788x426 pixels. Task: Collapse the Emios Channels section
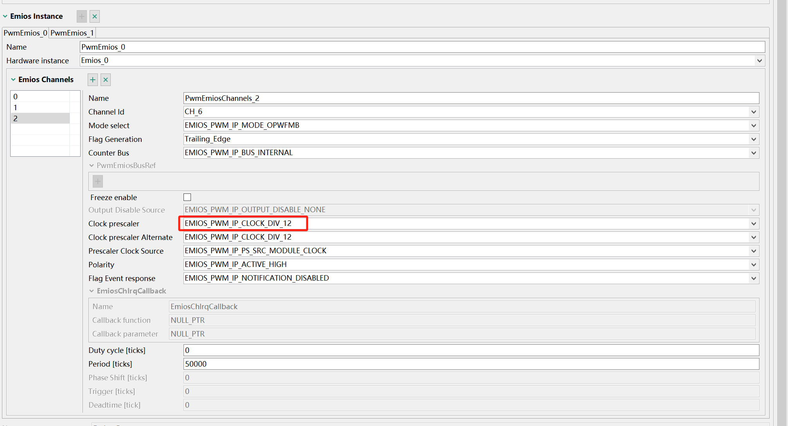point(13,80)
